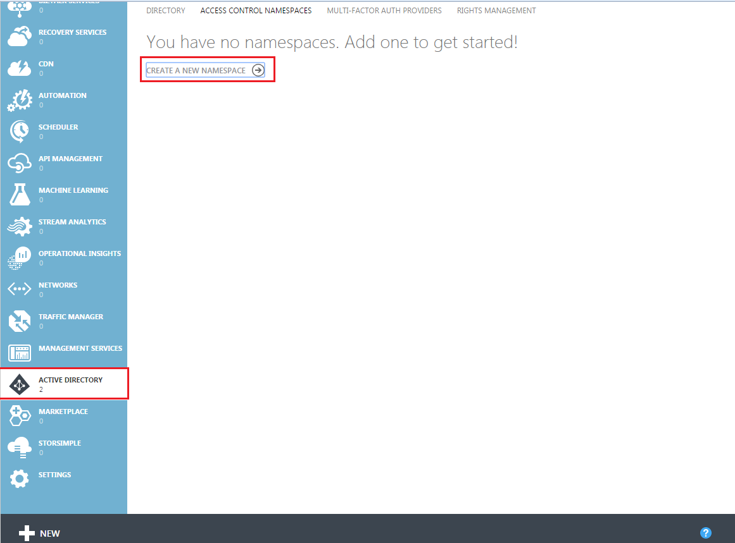Click the arrow circle next to Create namespace
Viewport: 735px width, 543px height.
(x=258, y=70)
